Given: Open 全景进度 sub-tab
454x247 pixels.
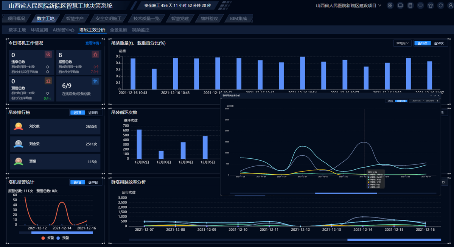Looking at the screenshot, I should click(x=118, y=30).
